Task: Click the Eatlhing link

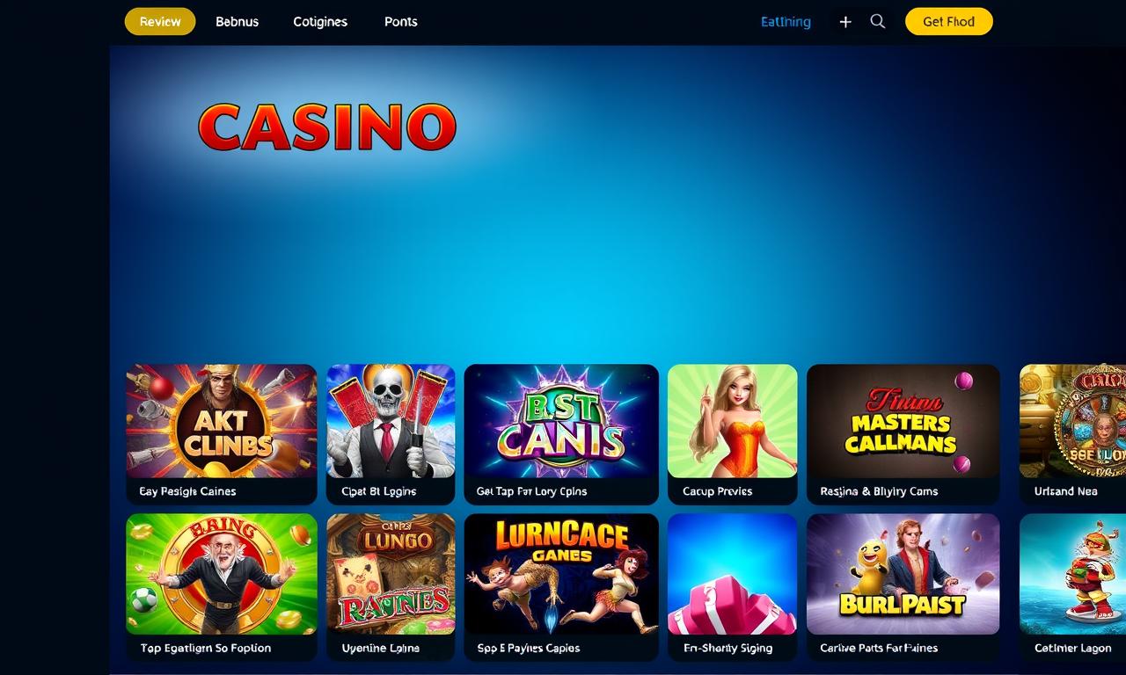Action: tap(786, 22)
